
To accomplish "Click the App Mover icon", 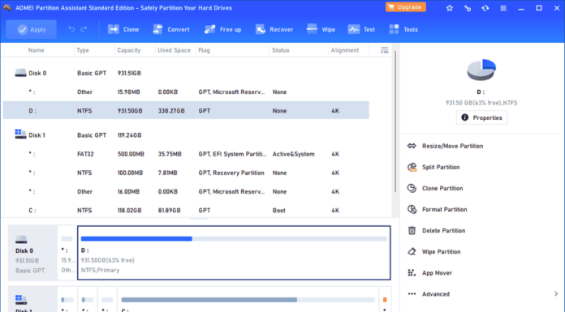I will coord(412,273).
